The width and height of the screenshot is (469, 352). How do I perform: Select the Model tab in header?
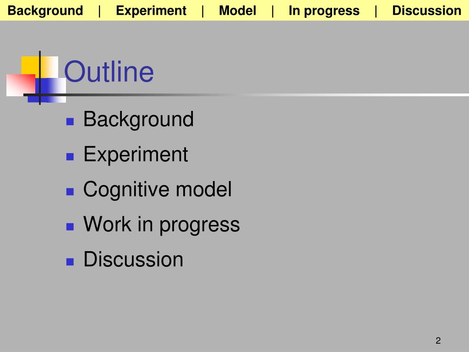tap(238, 11)
